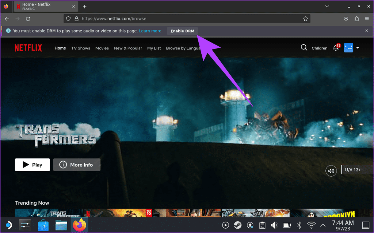Select the New & Popular menu item
This screenshot has height=233, width=374.
pos(128,48)
